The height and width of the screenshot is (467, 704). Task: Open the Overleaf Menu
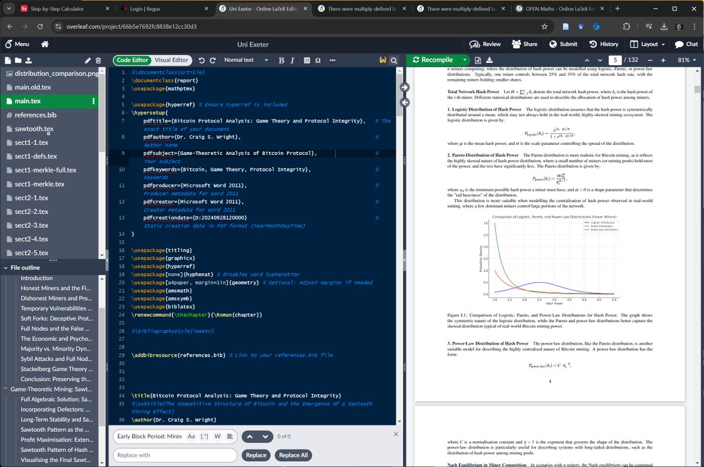(x=17, y=44)
